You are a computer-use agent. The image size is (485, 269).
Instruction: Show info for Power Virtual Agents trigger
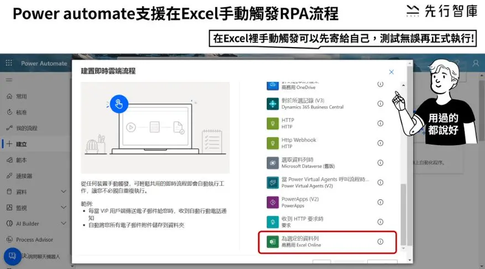click(380, 182)
